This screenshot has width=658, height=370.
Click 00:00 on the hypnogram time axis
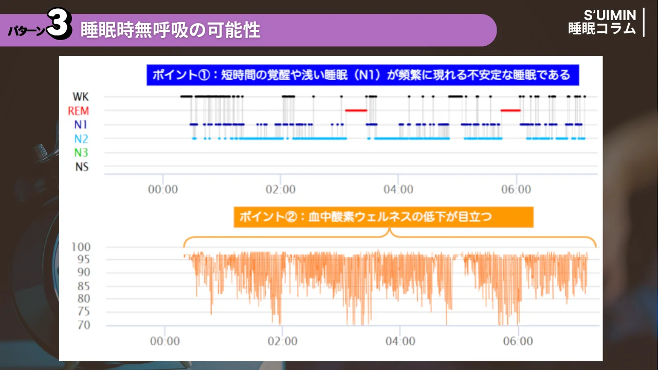coord(162,190)
